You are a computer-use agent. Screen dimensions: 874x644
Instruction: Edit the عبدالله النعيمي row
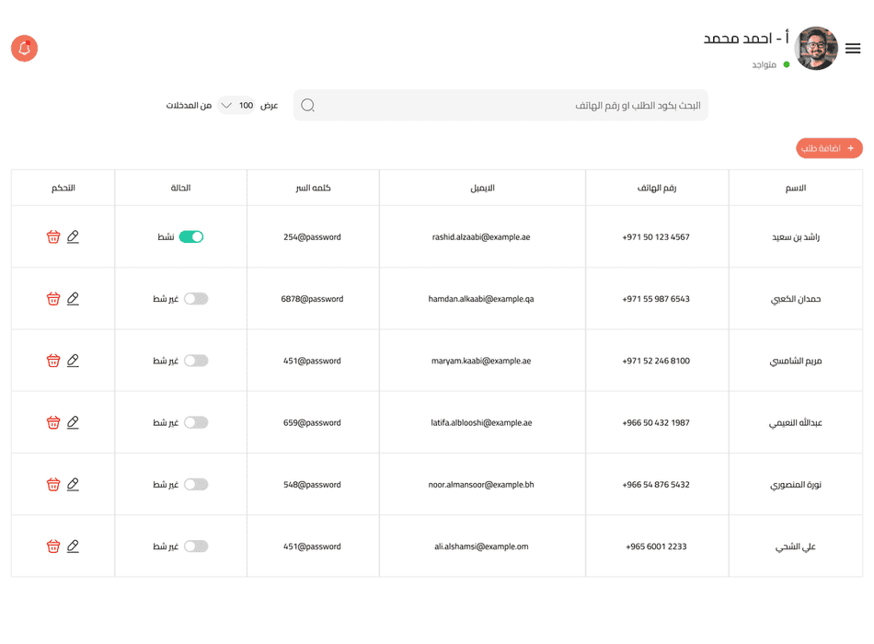[73, 422]
